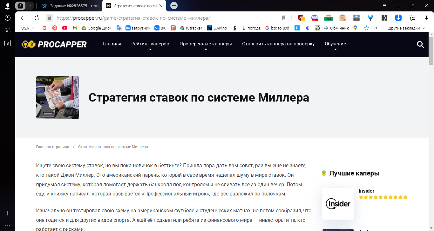This screenshot has height=231, width=434.
Task: Open the sidebar three-dots more menu
Action: [x=8, y=225]
